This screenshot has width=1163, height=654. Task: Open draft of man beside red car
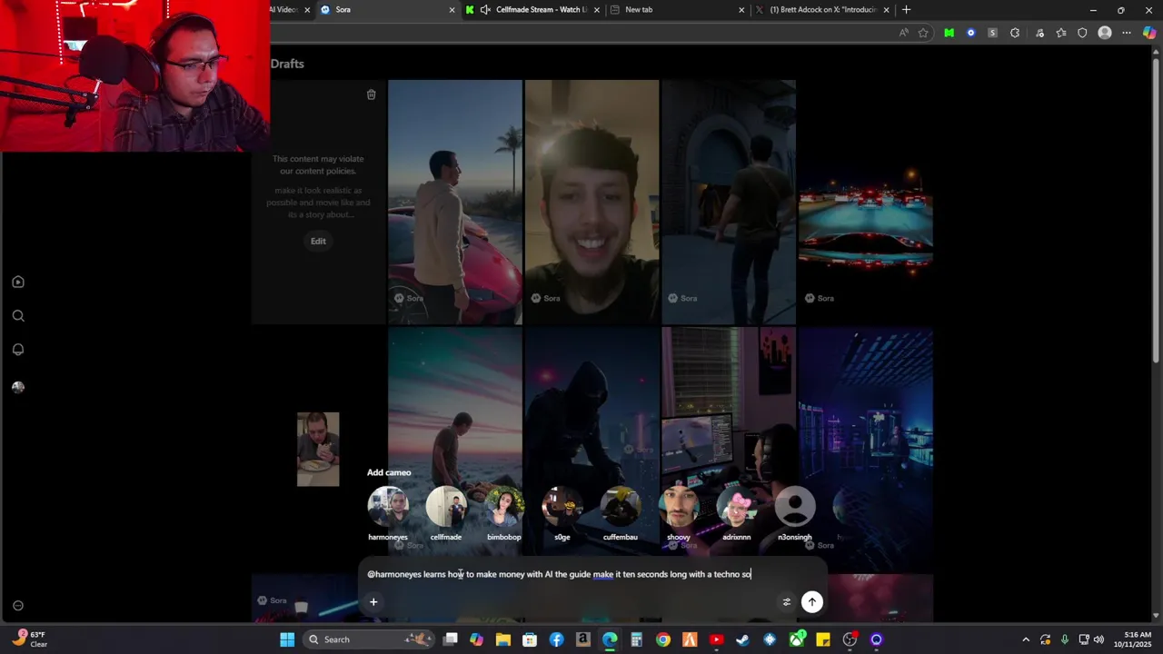(x=455, y=202)
